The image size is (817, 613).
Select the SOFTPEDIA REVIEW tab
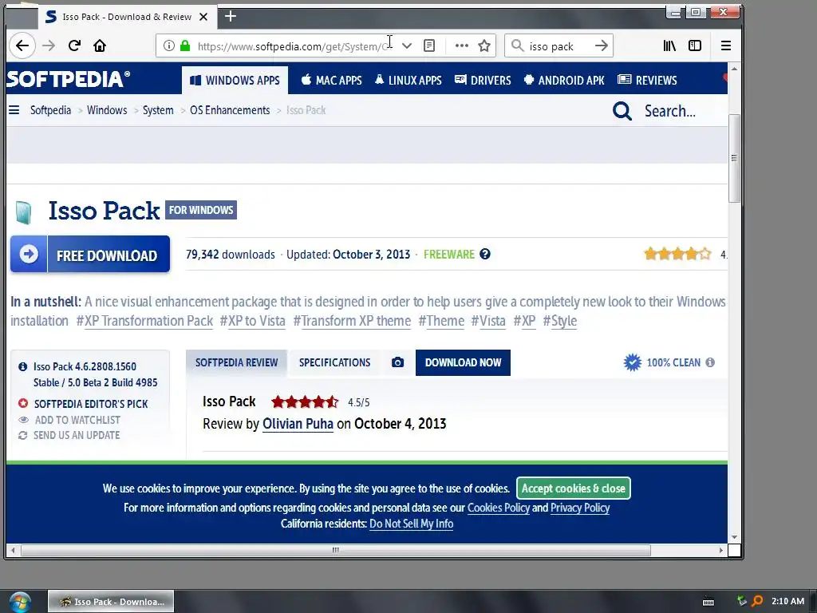[x=236, y=363]
